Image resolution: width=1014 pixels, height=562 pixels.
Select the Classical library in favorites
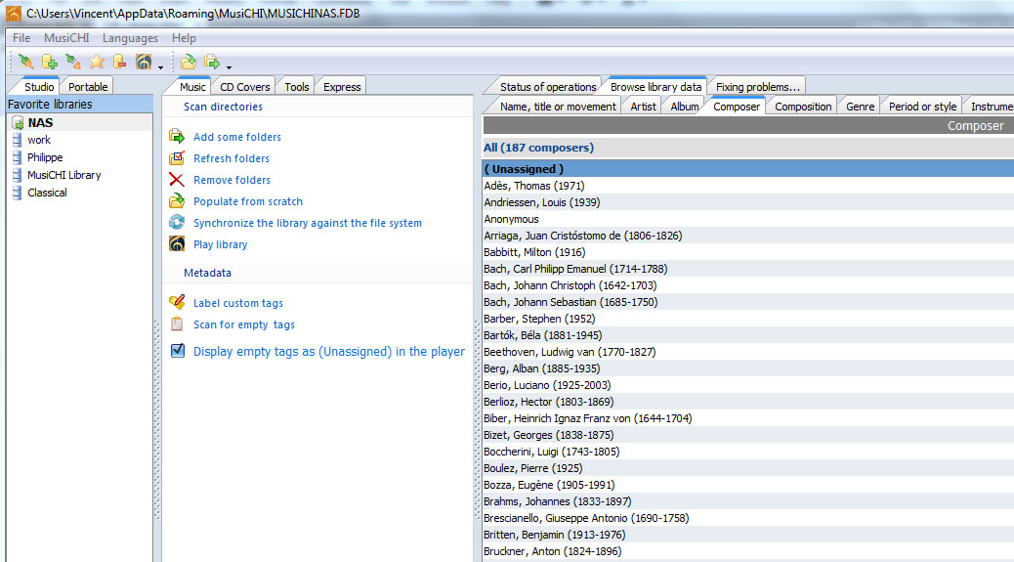coord(47,193)
